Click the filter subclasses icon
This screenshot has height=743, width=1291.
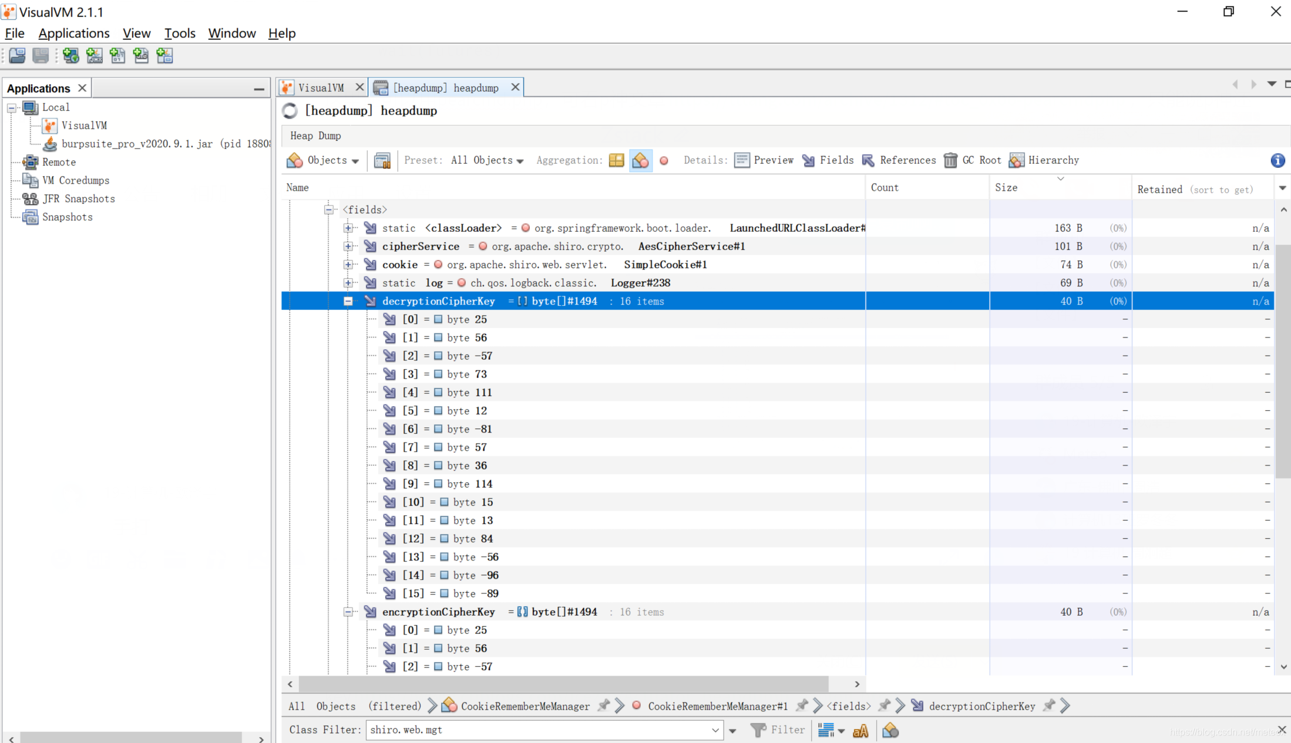tap(890, 730)
